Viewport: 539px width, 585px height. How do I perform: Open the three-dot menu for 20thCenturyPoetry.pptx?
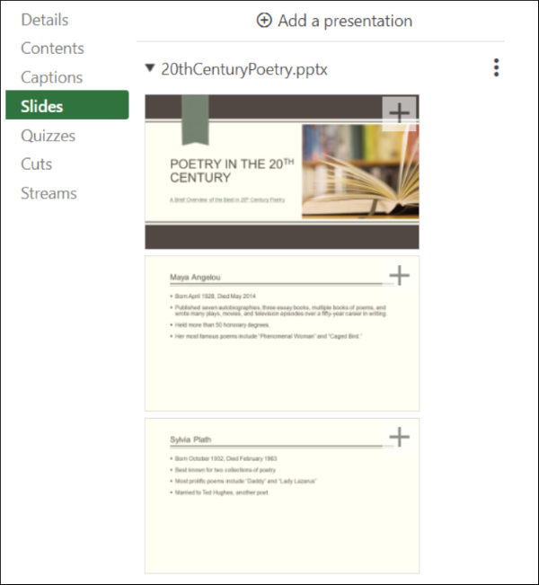[496, 68]
